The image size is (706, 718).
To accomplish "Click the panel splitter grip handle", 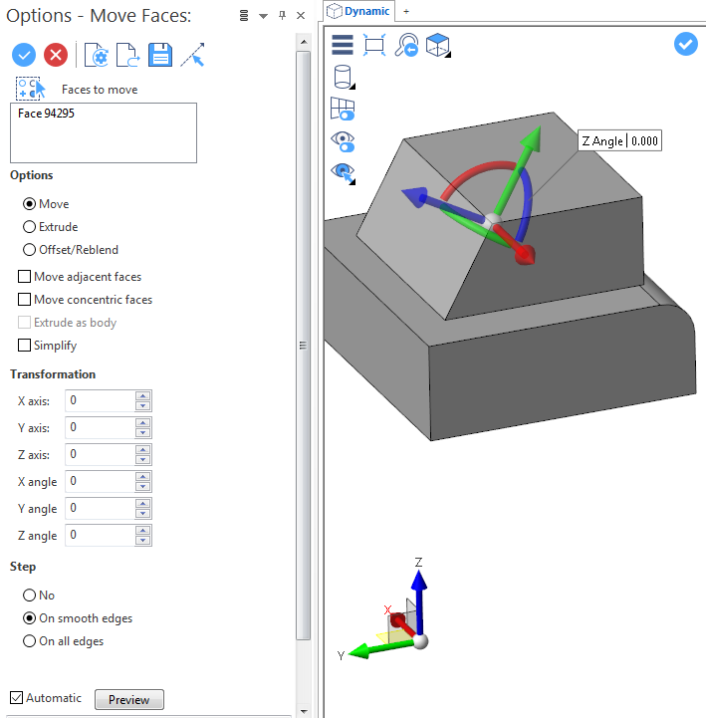I will click(303, 346).
